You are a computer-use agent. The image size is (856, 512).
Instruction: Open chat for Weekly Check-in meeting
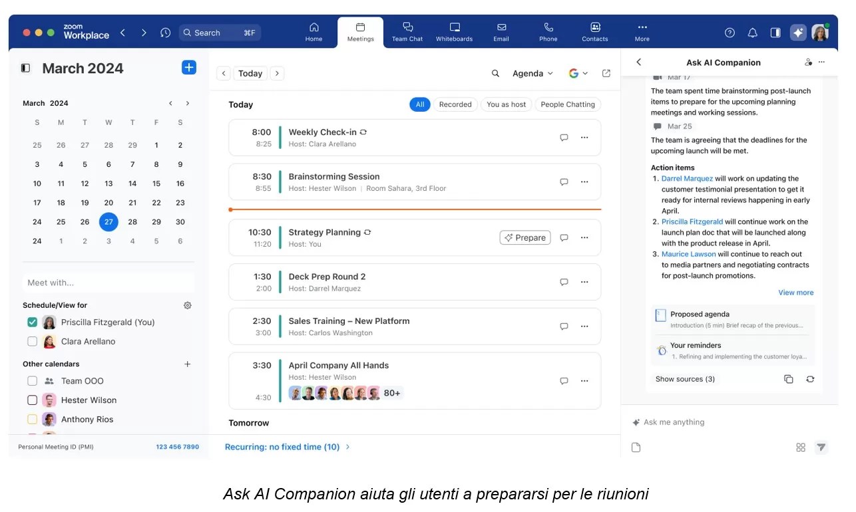[564, 138]
